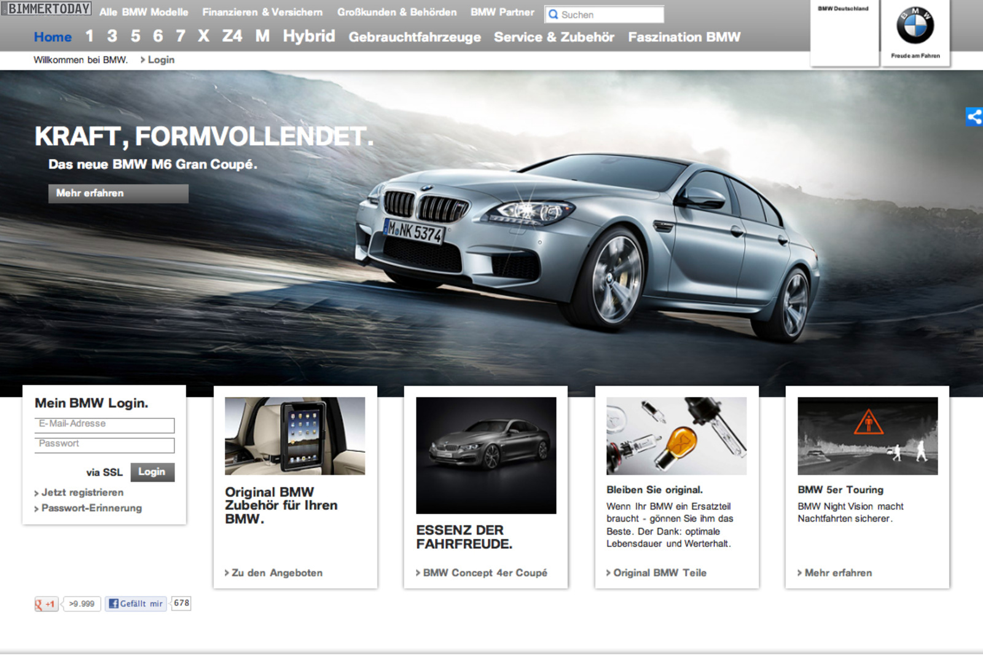
Task: Click the Facebook Gefällt mir button
Action: (136, 604)
